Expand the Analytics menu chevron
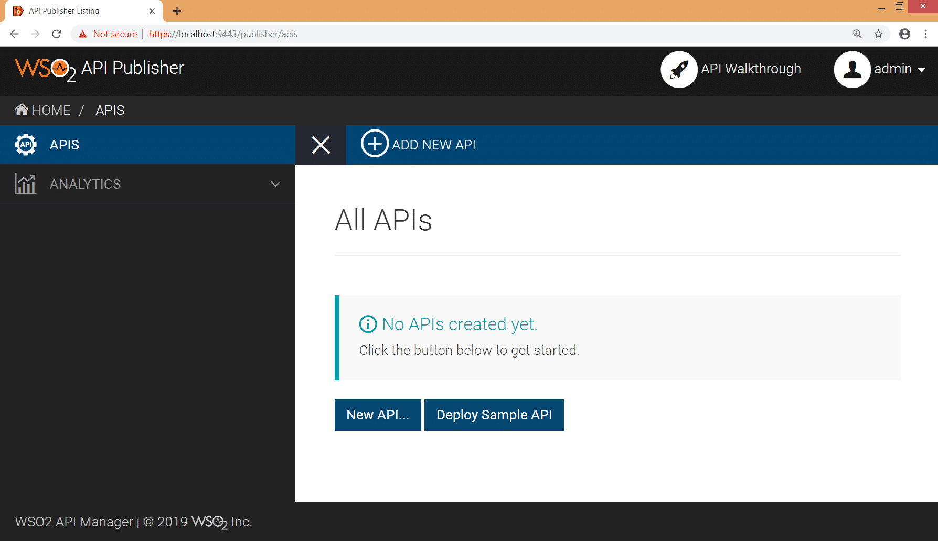This screenshot has width=938, height=541. (275, 184)
